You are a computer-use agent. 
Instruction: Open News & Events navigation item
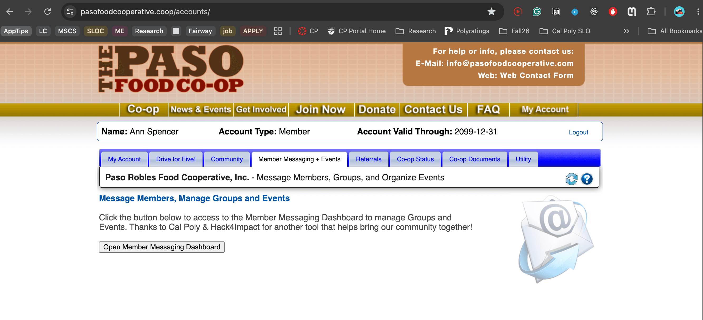coord(201,109)
